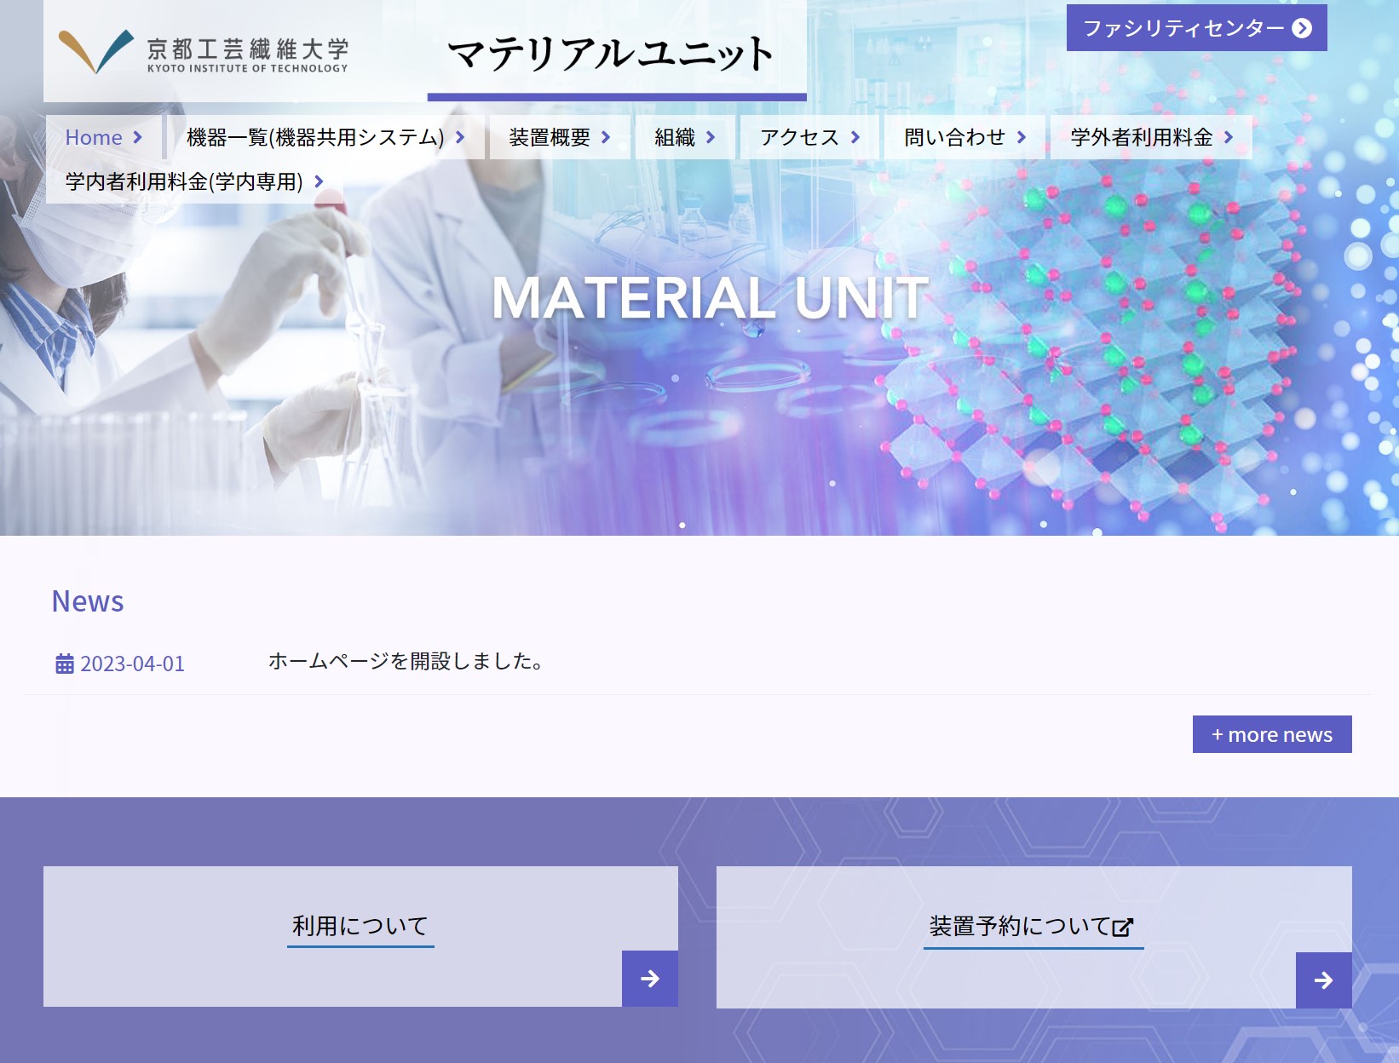Click the arrow button on 装置予約について card
This screenshot has height=1063, width=1399.
(1324, 980)
